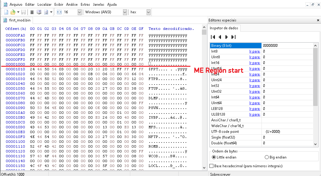Click the Open disk image icon
This screenshot has height=176, width=321.
tap(46, 12)
